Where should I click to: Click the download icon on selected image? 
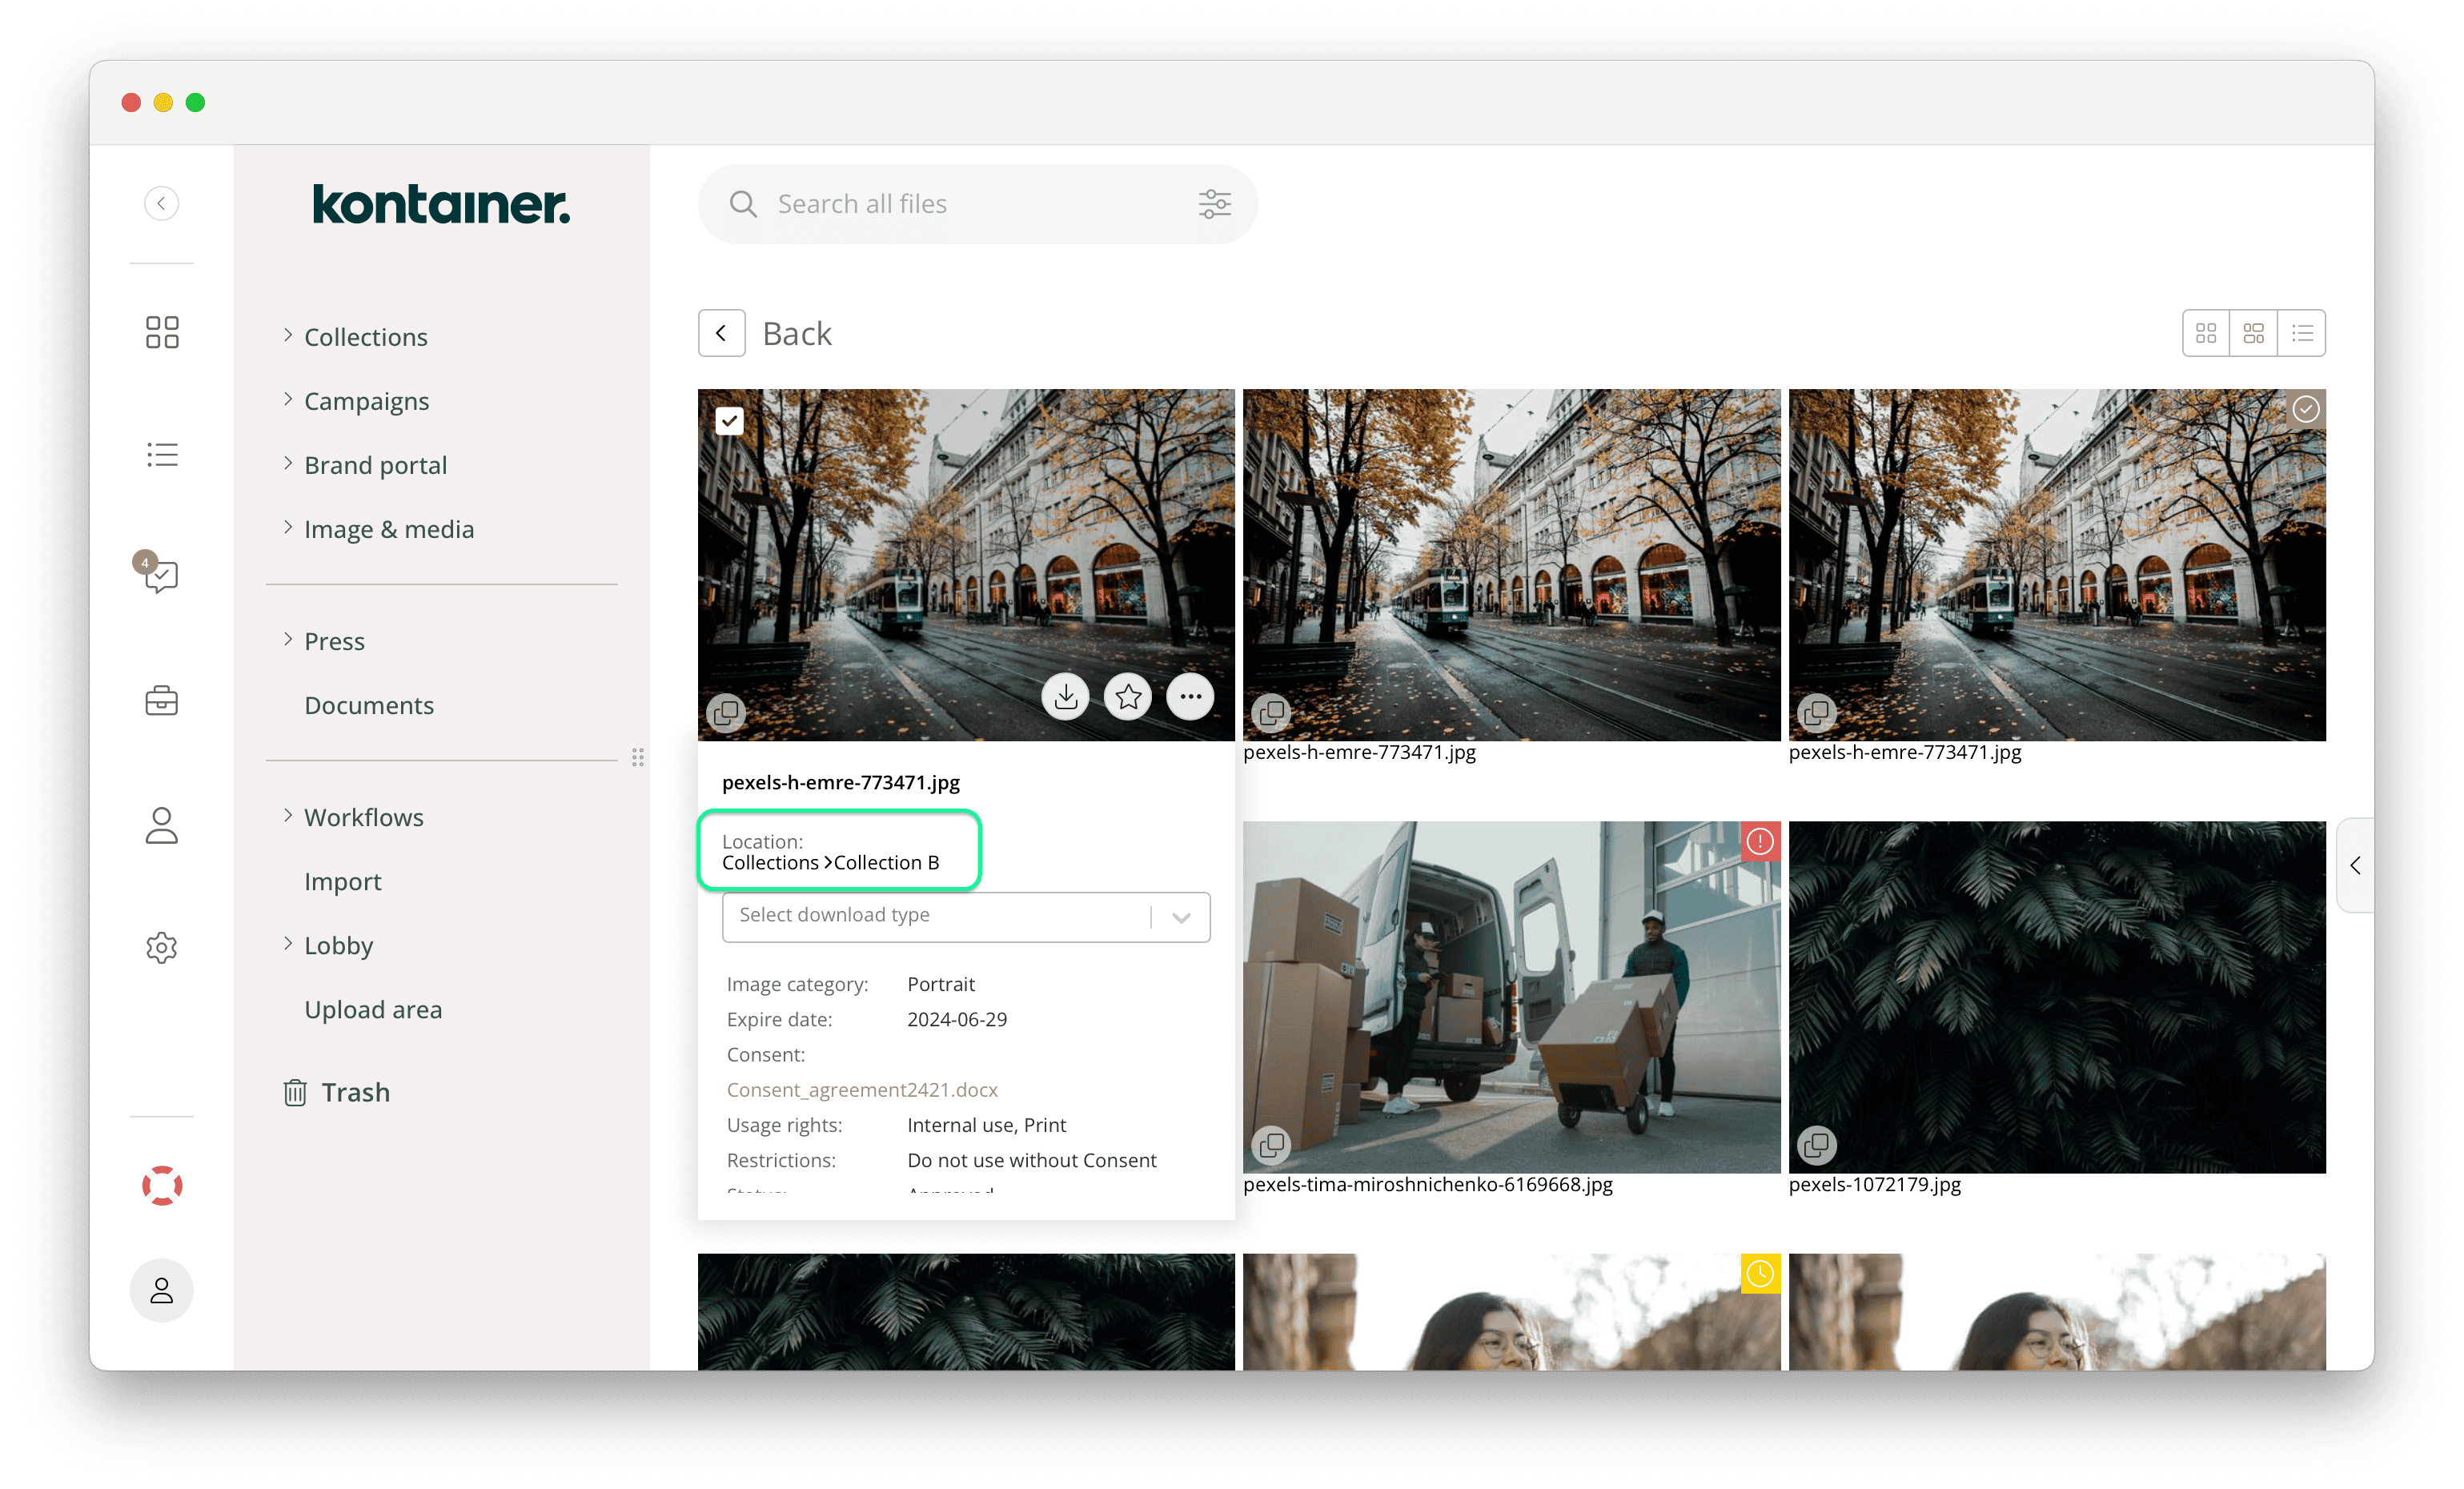coord(1065,697)
